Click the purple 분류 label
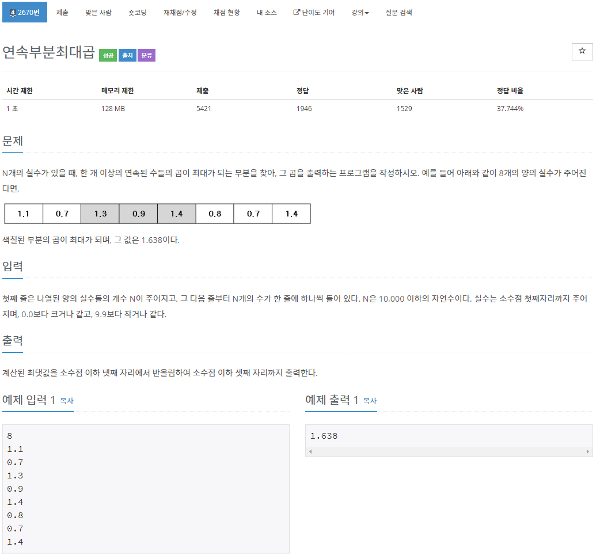Image resolution: width=600 pixels, height=555 pixels. click(x=147, y=55)
